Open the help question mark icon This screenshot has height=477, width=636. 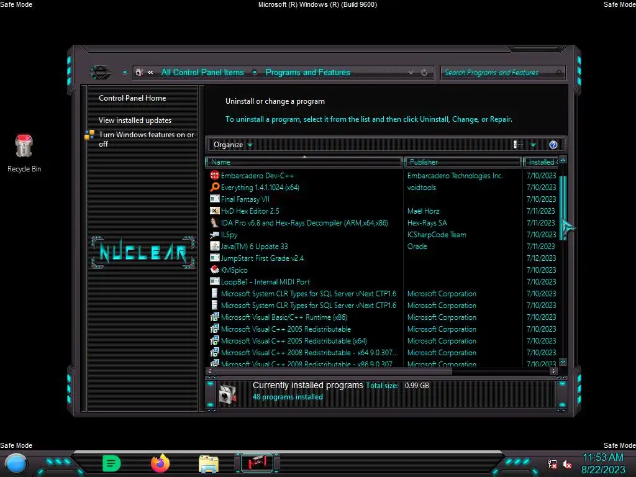553,145
